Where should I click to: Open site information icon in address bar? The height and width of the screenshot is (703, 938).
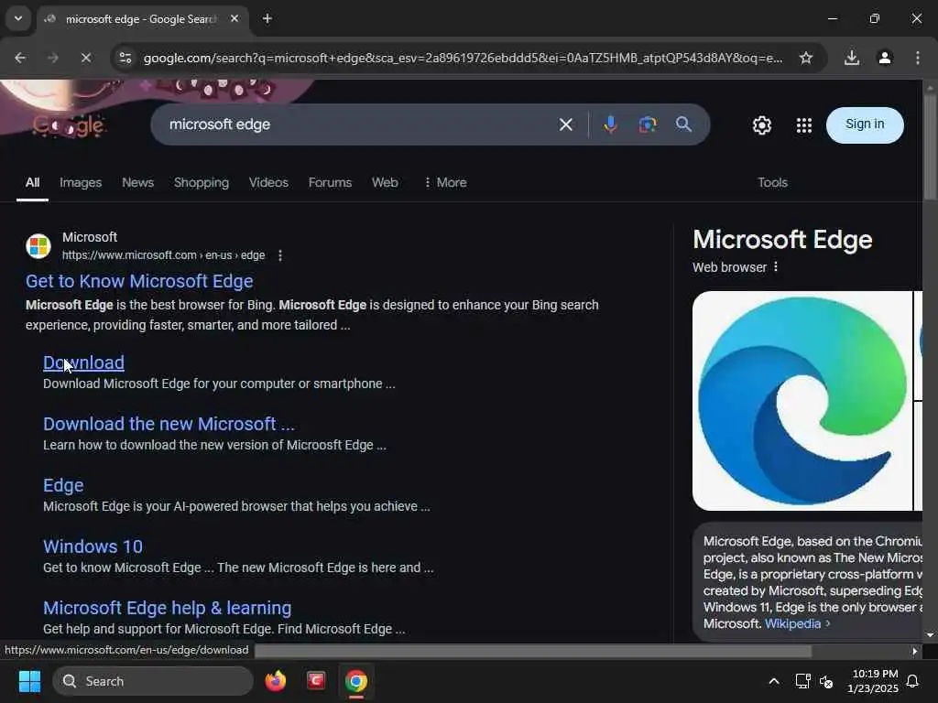pyautogui.click(x=125, y=58)
